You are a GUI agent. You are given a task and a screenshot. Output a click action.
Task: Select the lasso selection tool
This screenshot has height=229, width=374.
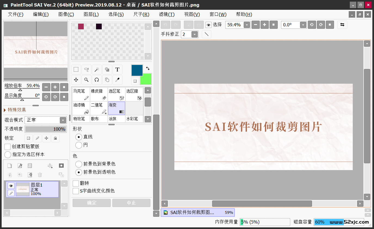(x=86, y=70)
